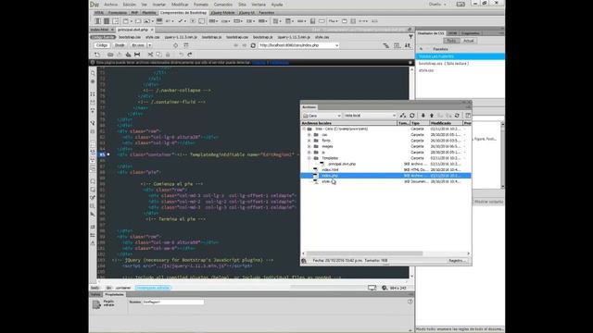Open the Comandos menu
The height and width of the screenshot is (333, 593).
[x=222, y=5]
